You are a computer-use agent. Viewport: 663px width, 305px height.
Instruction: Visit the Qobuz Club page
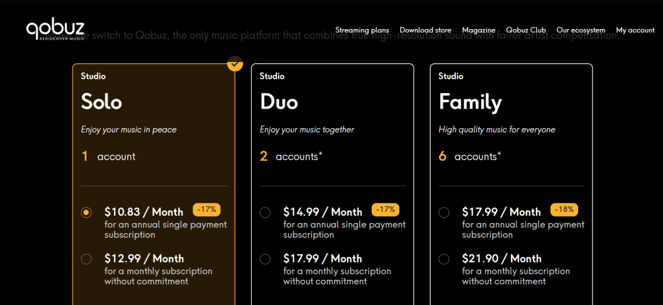click(526, 30)
